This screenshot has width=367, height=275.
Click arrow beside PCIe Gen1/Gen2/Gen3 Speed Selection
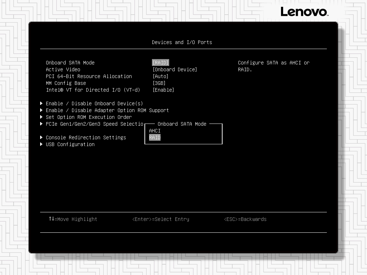[x=42, y=124]
